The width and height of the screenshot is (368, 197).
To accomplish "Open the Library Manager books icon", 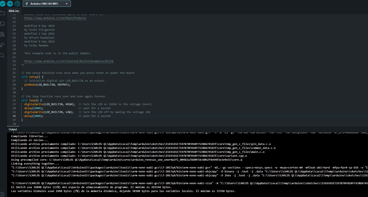I will pos(2,34).
